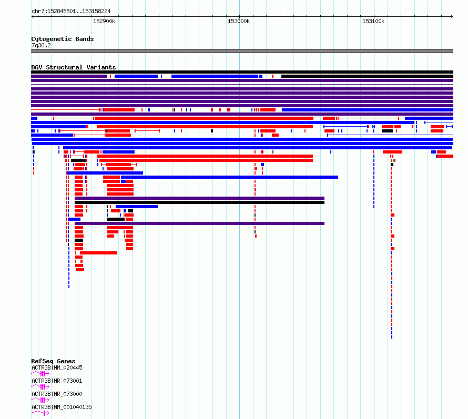
Task: Click the 152900k ruler position label
Action: (x=104, y=21)
